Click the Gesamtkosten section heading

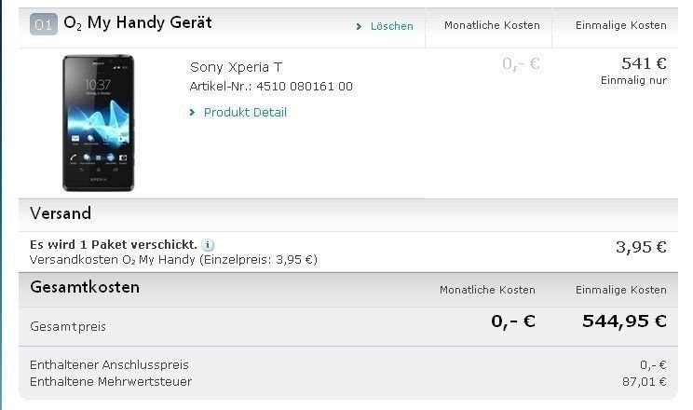tap(85, 287)
